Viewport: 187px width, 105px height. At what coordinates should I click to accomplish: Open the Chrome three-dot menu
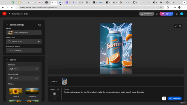click(x=184, y=7)
